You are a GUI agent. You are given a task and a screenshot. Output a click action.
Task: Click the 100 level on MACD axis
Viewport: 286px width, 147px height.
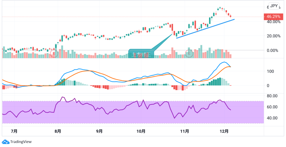click(x=270, y=71)
